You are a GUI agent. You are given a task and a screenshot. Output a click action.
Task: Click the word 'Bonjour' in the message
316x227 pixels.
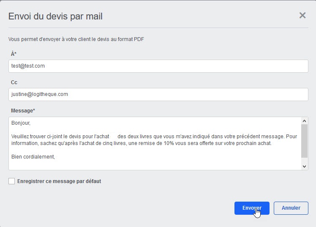click(21, 123)
